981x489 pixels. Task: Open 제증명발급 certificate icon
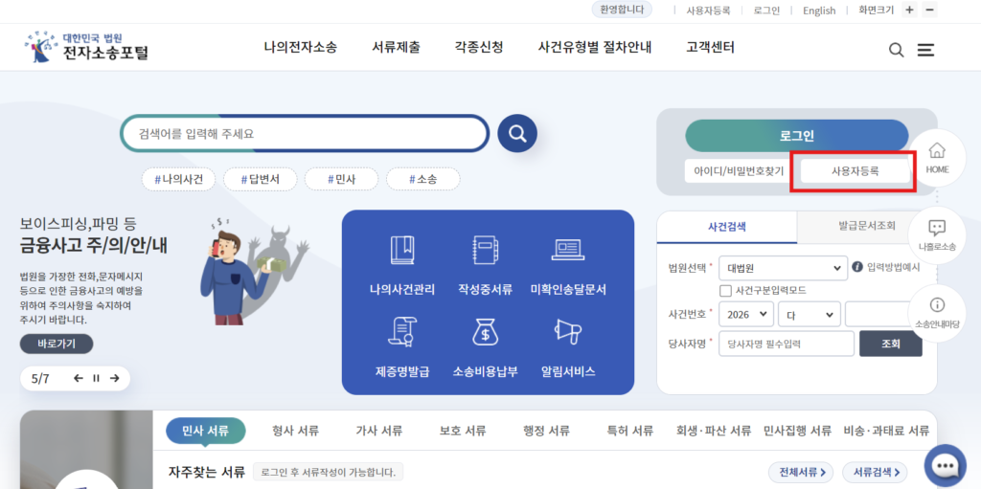click(401, 331)
